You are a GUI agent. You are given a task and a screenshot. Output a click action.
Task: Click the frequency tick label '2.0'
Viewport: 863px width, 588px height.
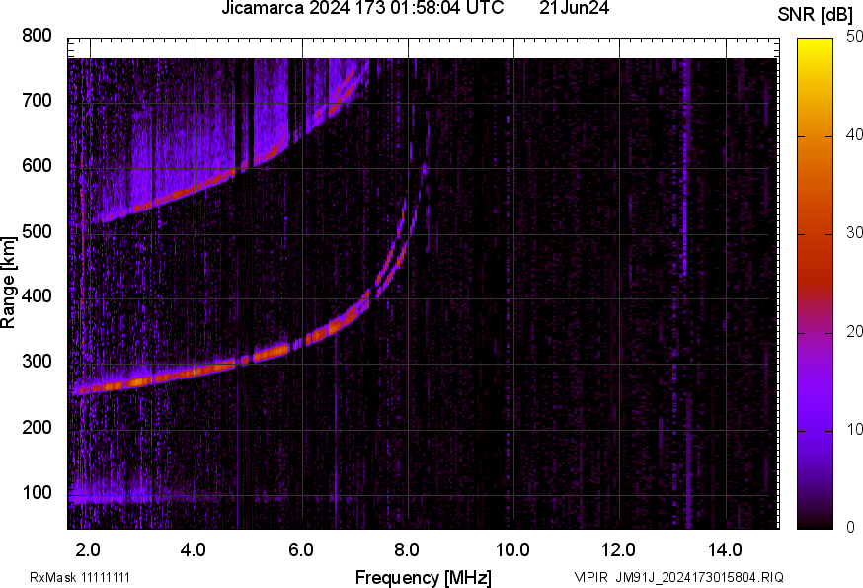pos(88,550)
